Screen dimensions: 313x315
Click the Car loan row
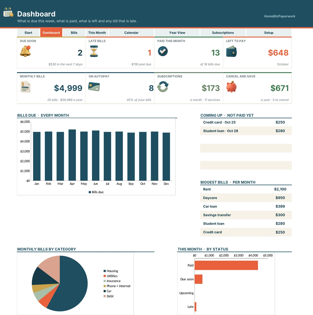pos(246,207)
